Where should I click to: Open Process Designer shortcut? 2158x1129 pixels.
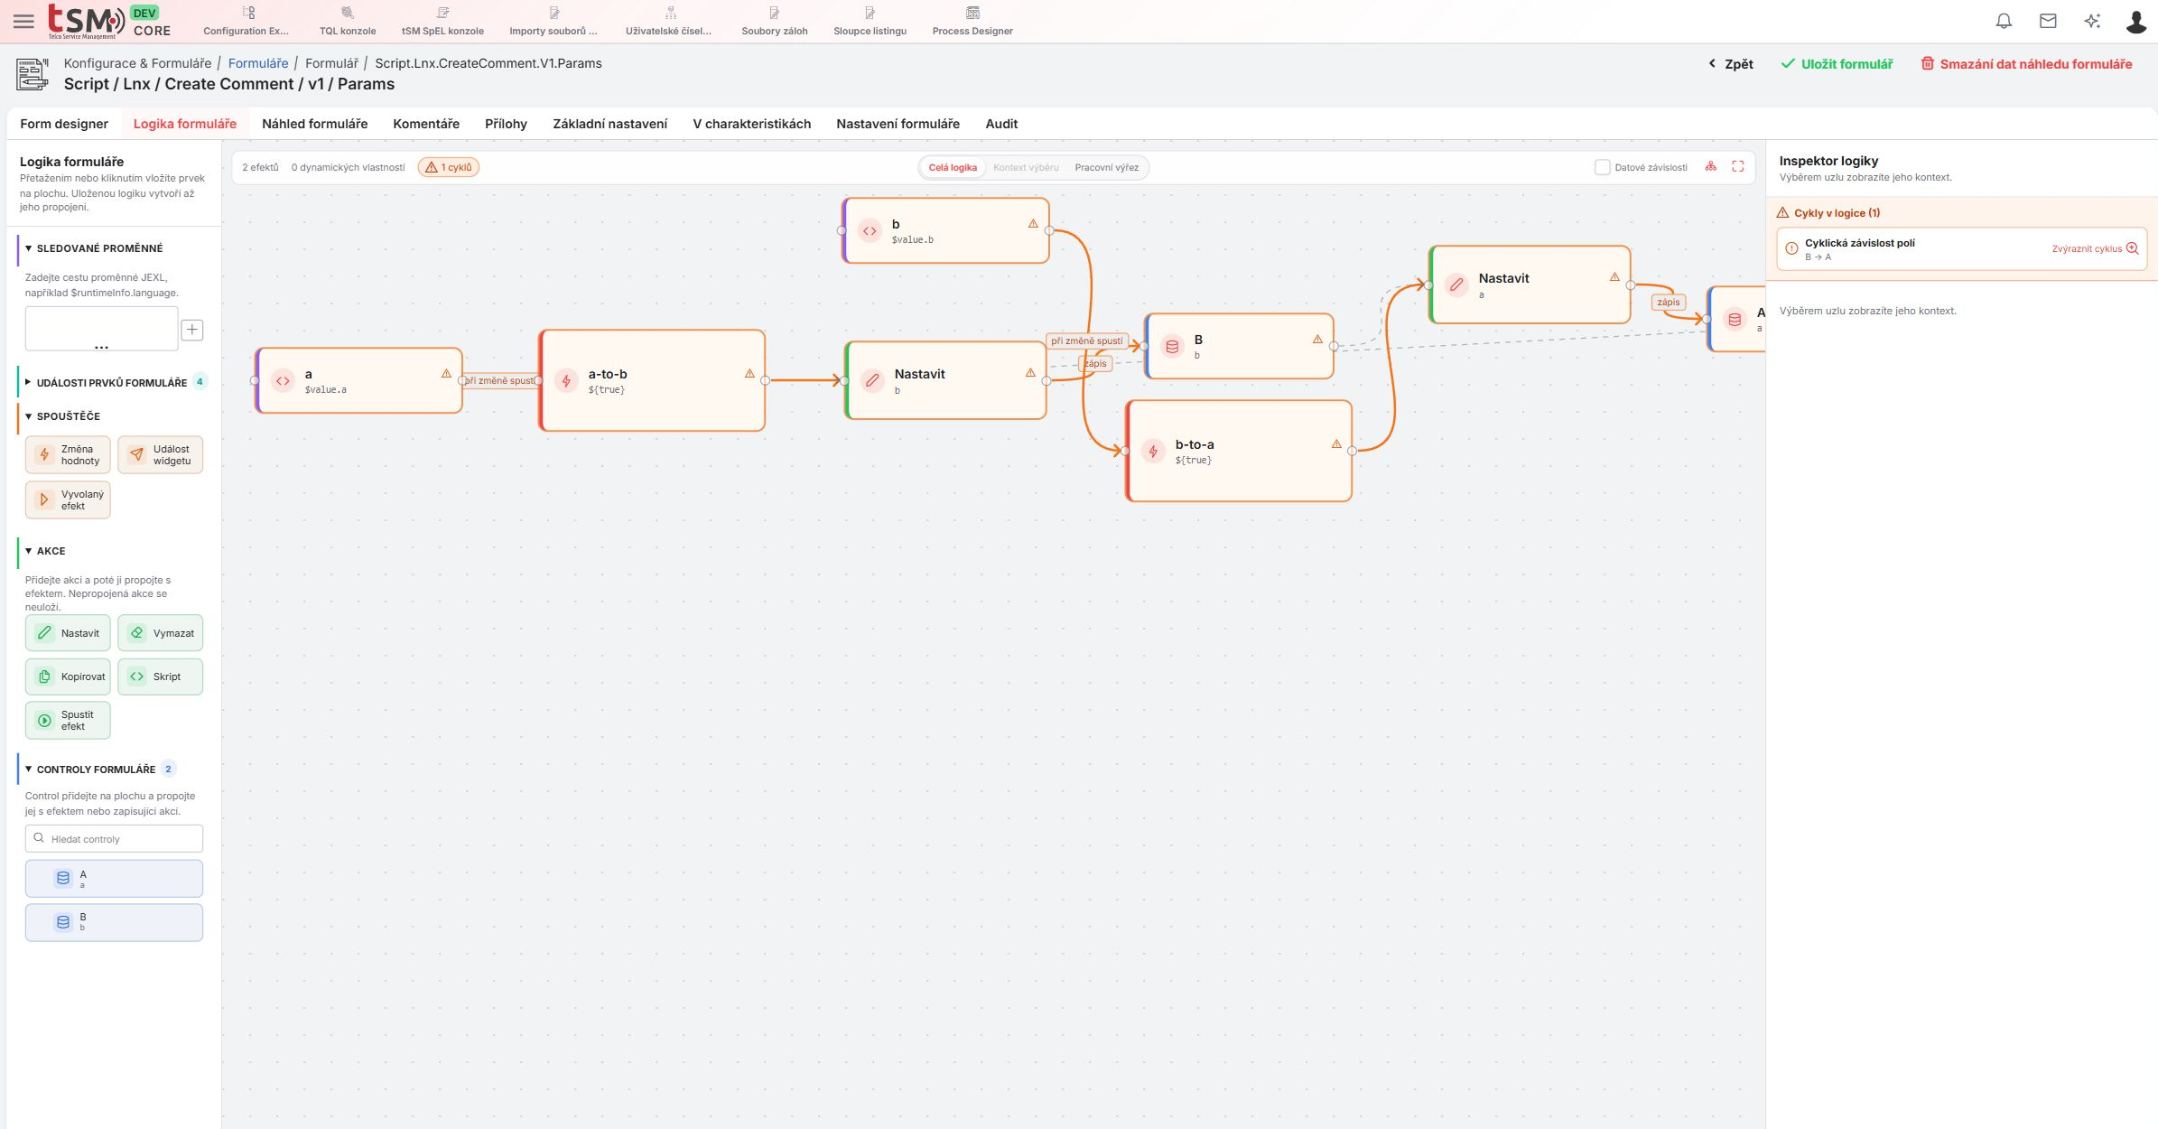pos(972,22)
